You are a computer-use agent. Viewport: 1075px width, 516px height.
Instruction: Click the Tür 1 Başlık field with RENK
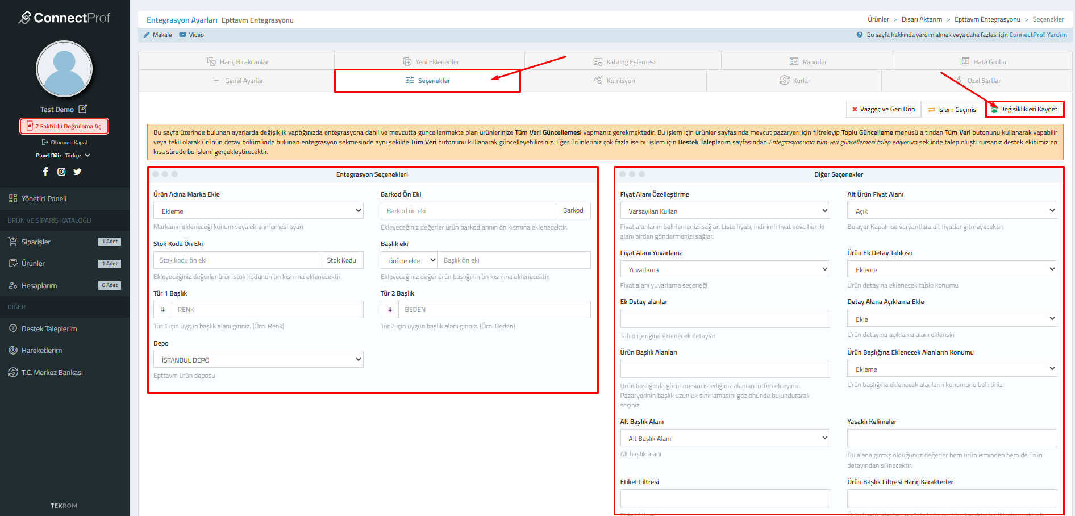coord(268,310)
